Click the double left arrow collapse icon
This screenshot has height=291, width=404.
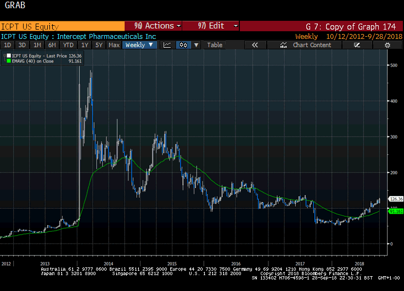[255, 45]
